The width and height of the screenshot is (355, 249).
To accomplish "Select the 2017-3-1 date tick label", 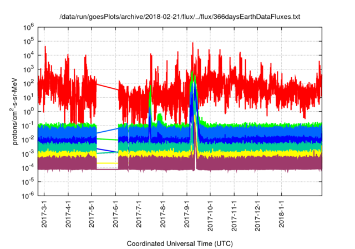I will (x=44, y=216).
